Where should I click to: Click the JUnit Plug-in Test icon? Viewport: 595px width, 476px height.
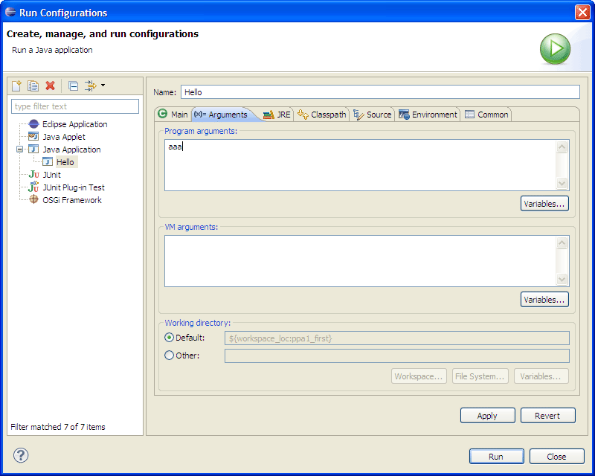tap(33, 187)
